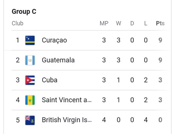The image size is (174, 134).
Task: Open the truncated British Virgin Islands name
Action: 67,120
